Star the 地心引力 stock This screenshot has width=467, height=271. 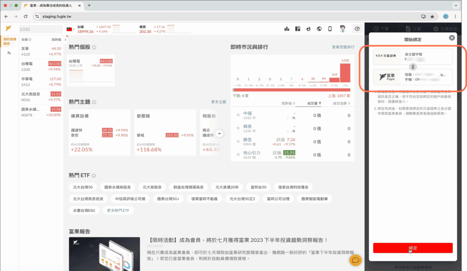tap(238, 155)
